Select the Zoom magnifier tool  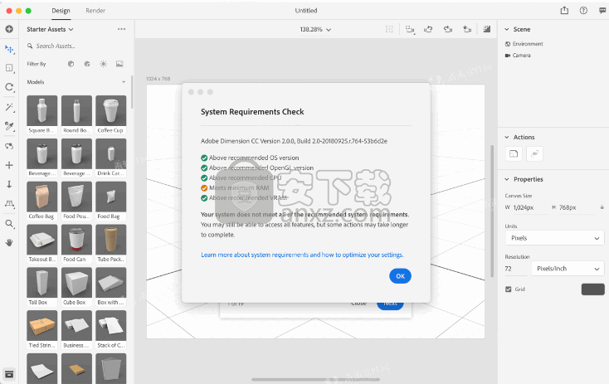click(x=9, y=224)
